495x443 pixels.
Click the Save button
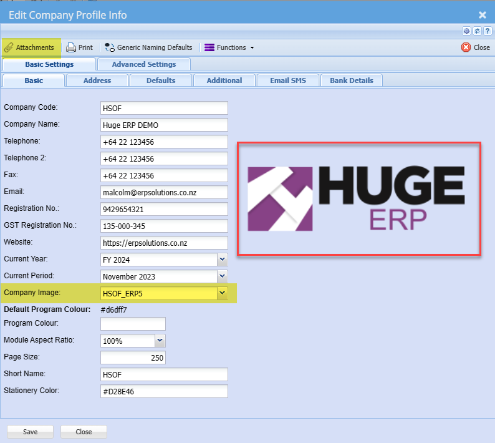pos(31,432)
